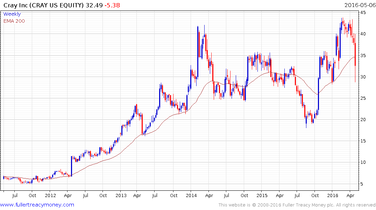The height and width of the screenshot is (210, 376).
Task: Click the red 'EMA 200' legend label
Action: pos(14,21)
